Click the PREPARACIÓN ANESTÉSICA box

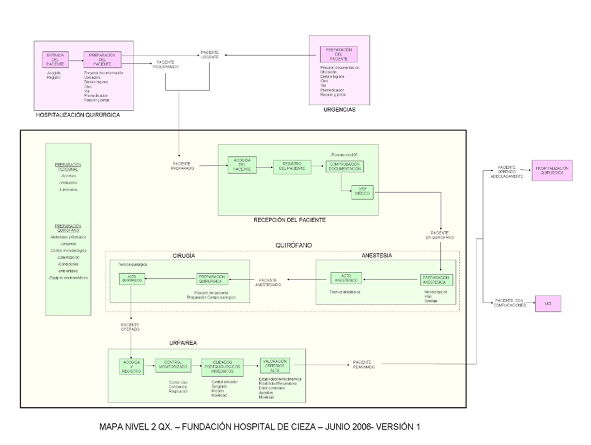tap(435, 281)
